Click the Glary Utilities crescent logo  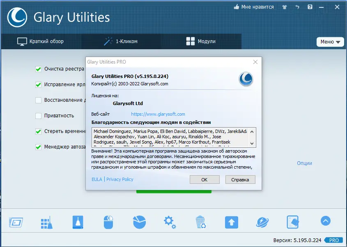coord(17,17)
